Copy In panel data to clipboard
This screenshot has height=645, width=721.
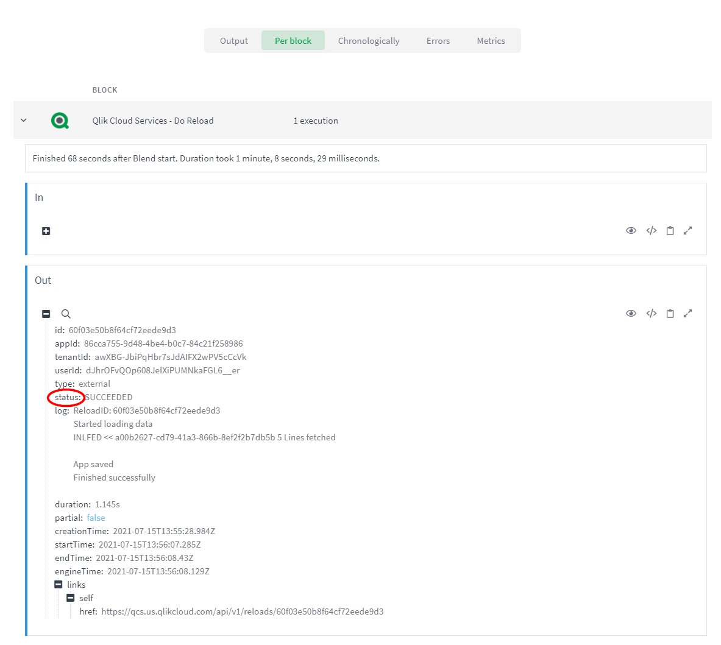point(670,231)
